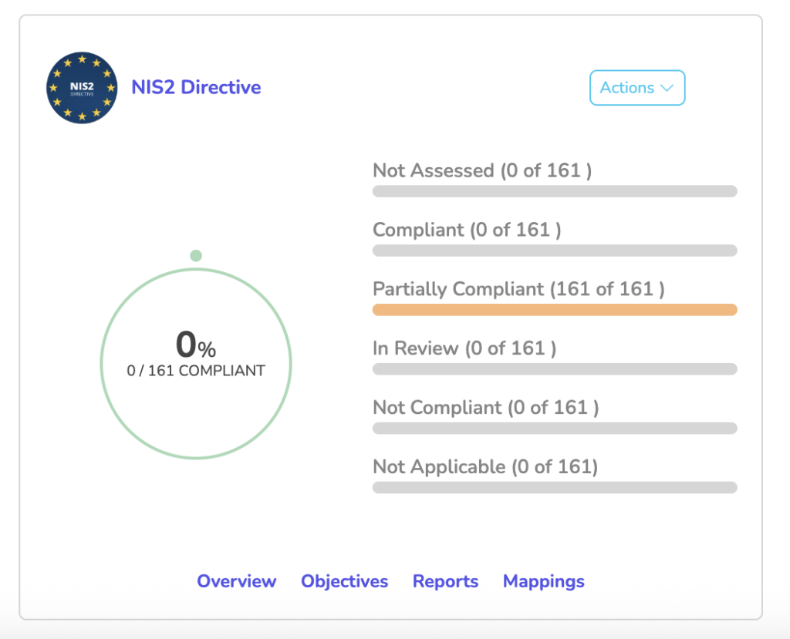Click the 0% value in the circle
The height and width of the screenshot is (639, 790).
click(x=196, y=345)
